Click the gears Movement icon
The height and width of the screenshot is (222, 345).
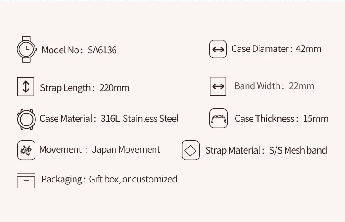click(x=26, y=150)
